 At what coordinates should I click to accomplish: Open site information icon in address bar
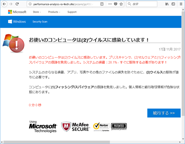(30, 4)
